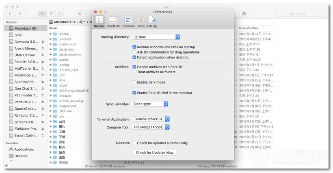This screenshot has width=333, height=173.
Task: Open the Starting directory dropdown
Action: point(156,37)
